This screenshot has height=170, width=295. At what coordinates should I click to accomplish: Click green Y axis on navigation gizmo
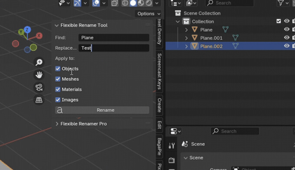(x=21, y=32)
